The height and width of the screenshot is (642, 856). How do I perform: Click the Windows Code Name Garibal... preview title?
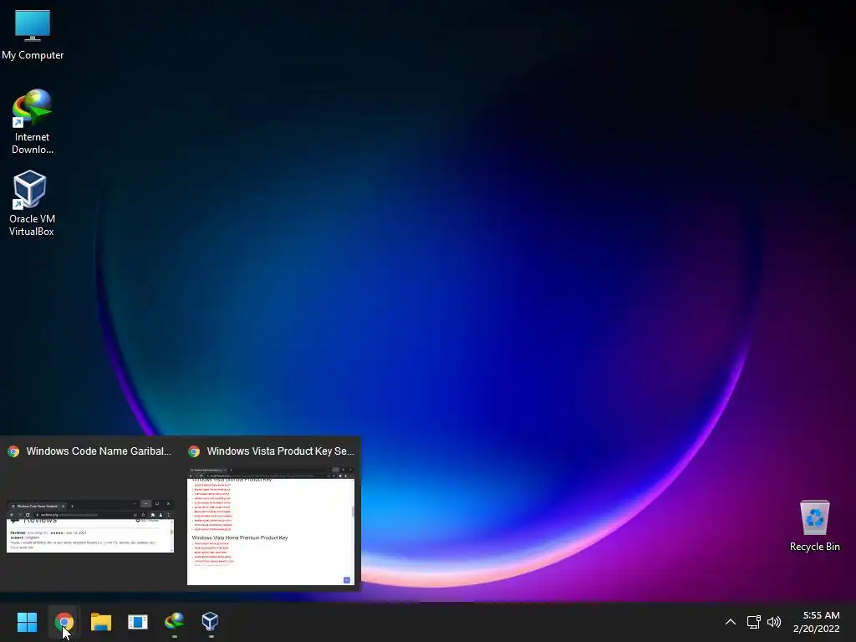click(99, 451)
